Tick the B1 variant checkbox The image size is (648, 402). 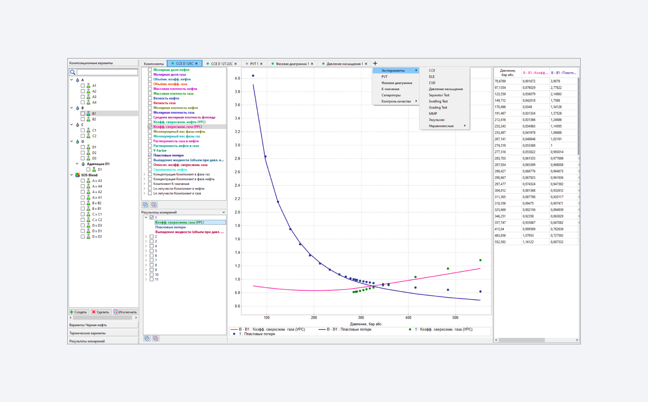[83, 113]
